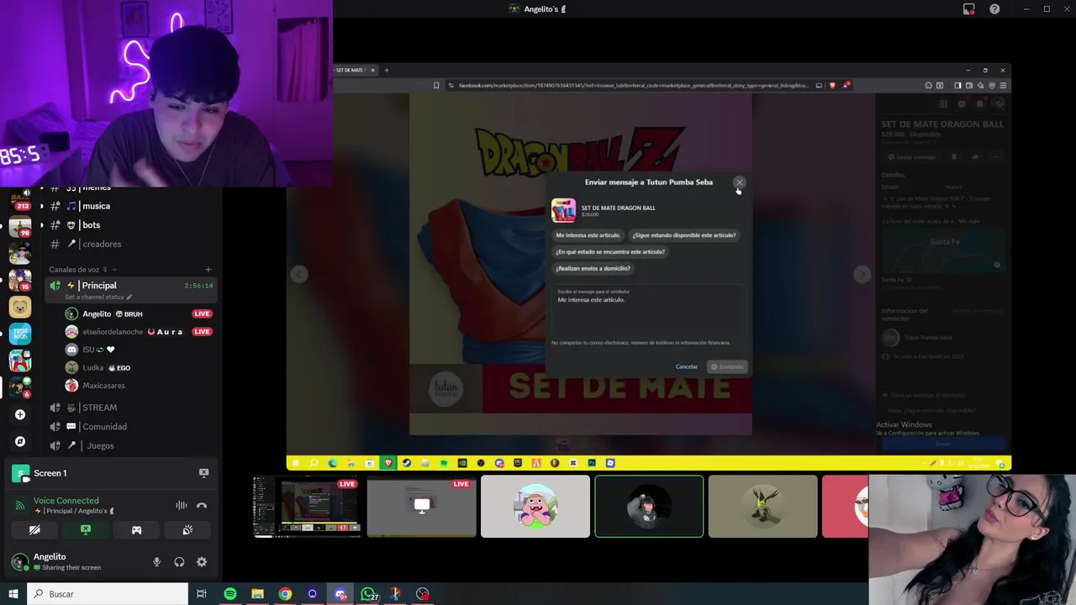Watch elseñordelanoche's LIVE stream badge

(x=202, y=332)
